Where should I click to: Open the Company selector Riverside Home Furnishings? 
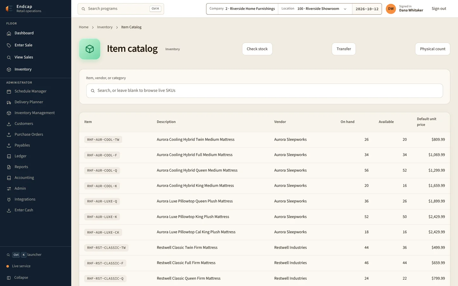242,9
